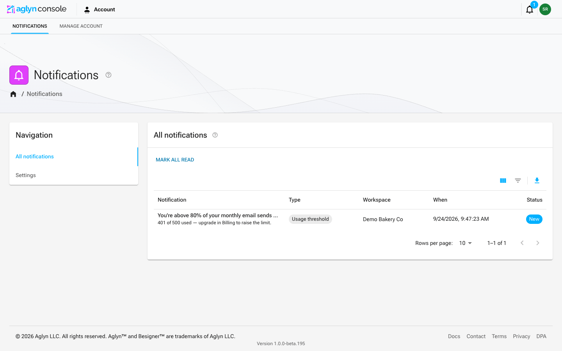Click the Mark All Read button
562x351 pixels.
175,160
